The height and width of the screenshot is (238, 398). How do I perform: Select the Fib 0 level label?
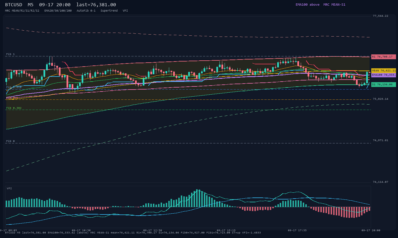[x=11, y=141]
